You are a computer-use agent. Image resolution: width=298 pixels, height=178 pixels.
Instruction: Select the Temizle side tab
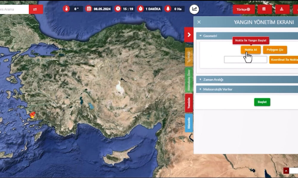pos(189,103)
